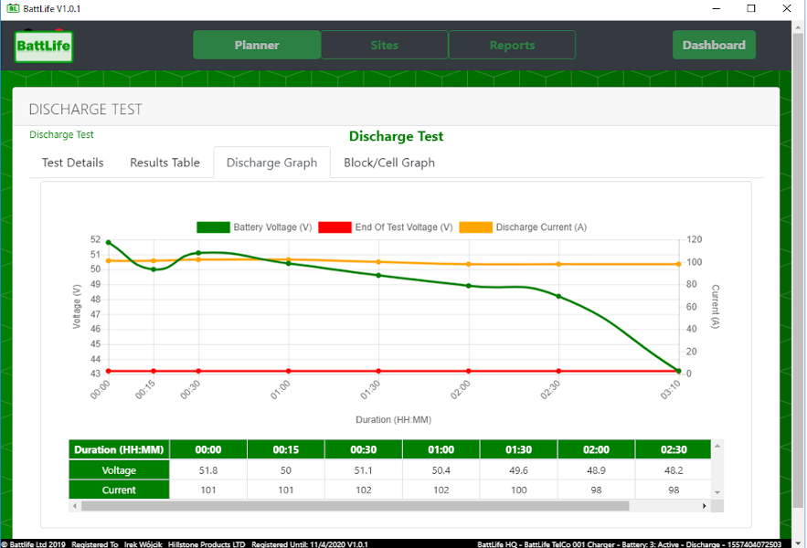Click the table's left scroll arrow
The height and width of the screenshot is (548, 807).
(75, 506)
